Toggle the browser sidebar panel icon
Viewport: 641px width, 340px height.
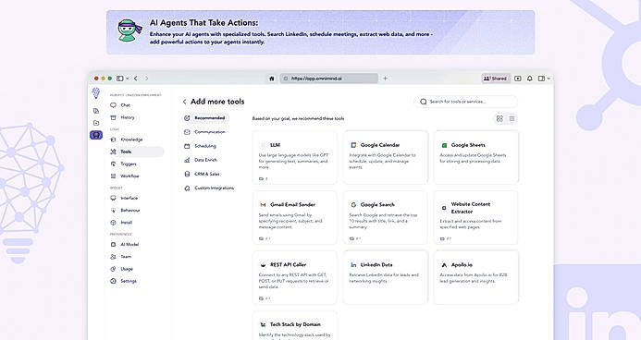coord(119,79)
